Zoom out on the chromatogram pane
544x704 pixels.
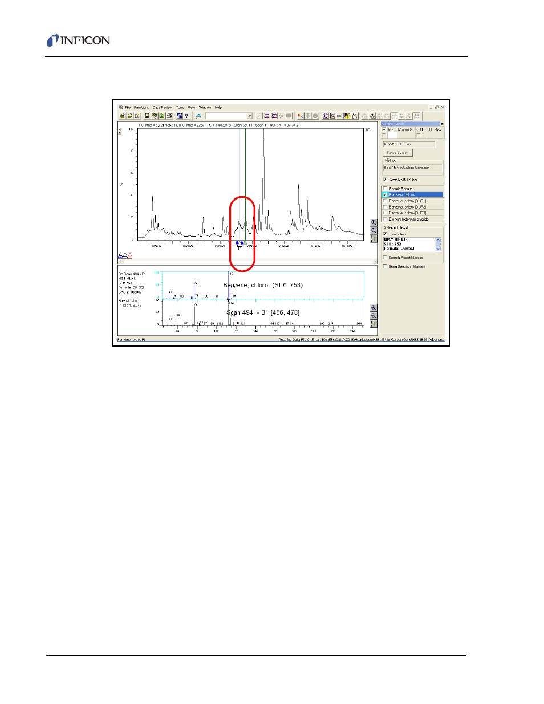374,231
